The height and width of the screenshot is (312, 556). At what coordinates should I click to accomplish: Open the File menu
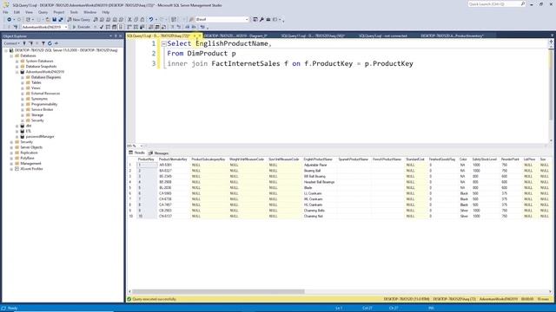(x=5, y=12)
